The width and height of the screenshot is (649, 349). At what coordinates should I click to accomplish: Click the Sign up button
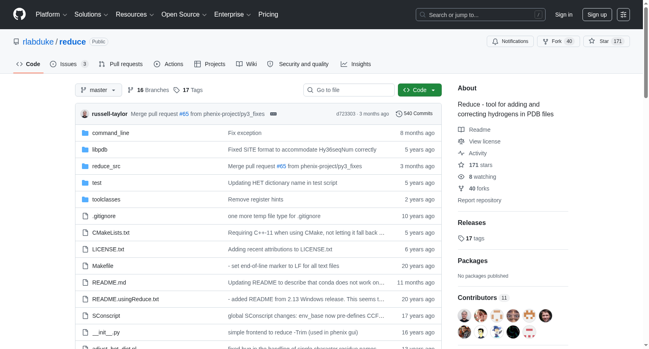(597, 15)
